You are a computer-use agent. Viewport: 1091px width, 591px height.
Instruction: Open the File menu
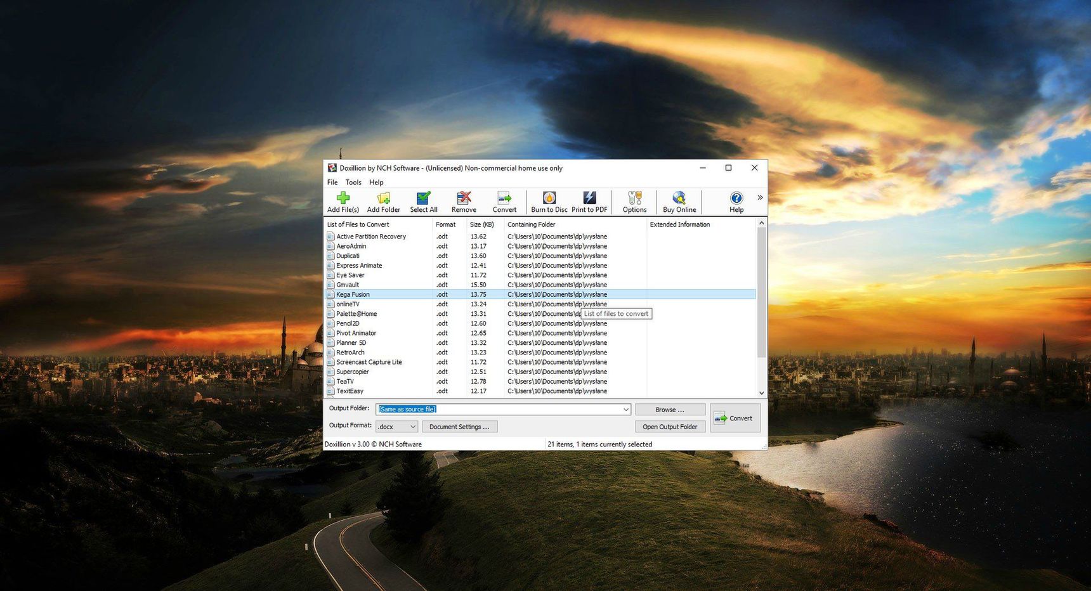pos(332,183)
